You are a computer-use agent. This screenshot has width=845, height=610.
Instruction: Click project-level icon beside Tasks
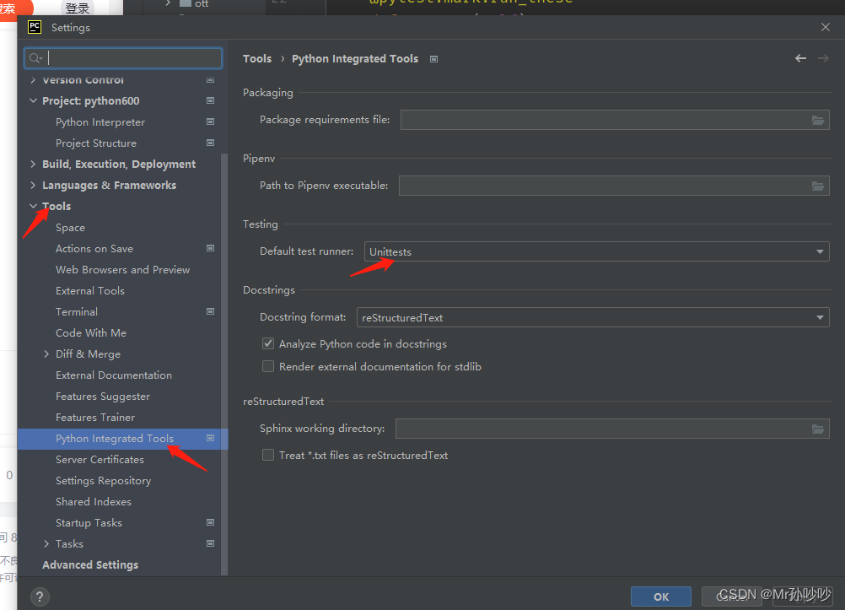[x=211, y=543]
